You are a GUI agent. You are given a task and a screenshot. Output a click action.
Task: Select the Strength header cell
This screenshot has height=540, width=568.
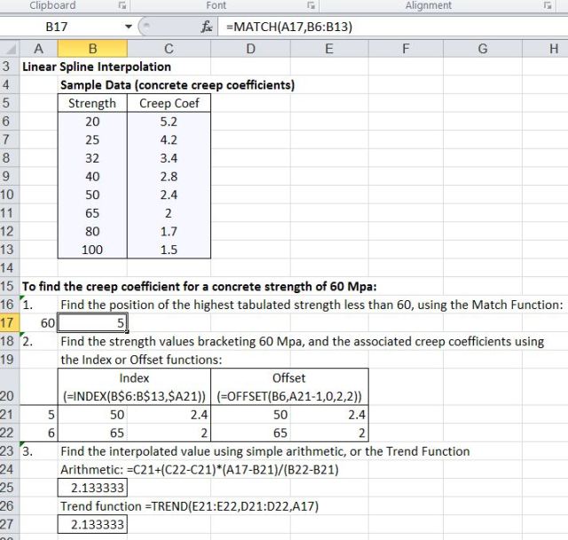click(92, 103)
